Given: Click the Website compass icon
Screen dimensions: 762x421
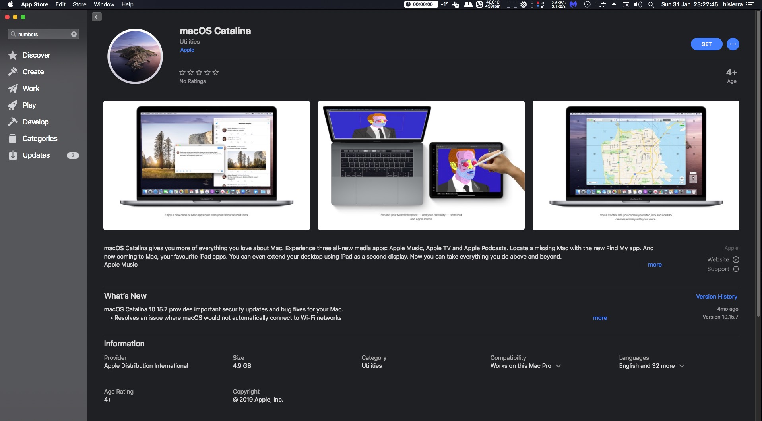Looking at the screenshot, I should pos(736,259).
